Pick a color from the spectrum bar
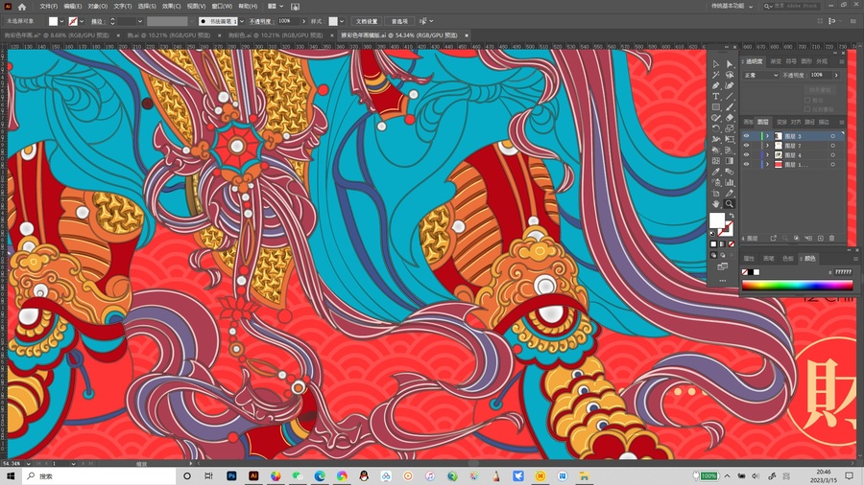 point(797,286)
